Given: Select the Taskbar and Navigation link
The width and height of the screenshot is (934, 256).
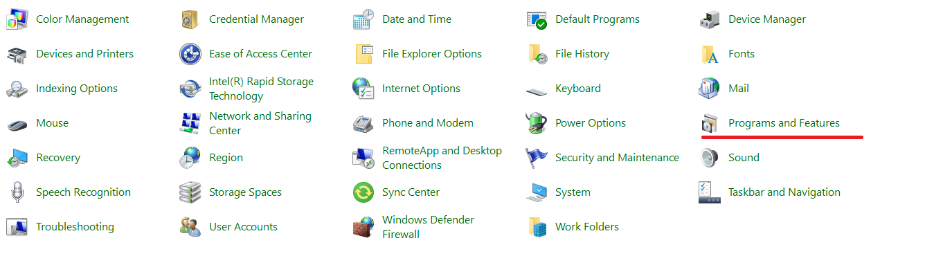Looking at the screenshot, I should tap(784, 192).
